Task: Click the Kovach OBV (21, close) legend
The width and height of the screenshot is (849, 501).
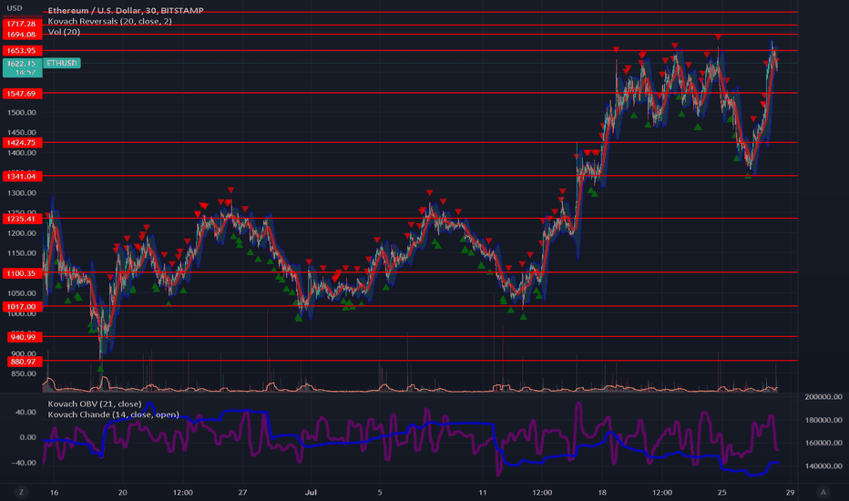Action: (x=95, y=404)
